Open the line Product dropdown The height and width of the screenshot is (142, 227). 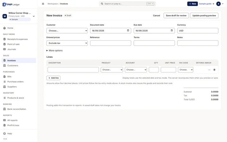tap(112, 70)
